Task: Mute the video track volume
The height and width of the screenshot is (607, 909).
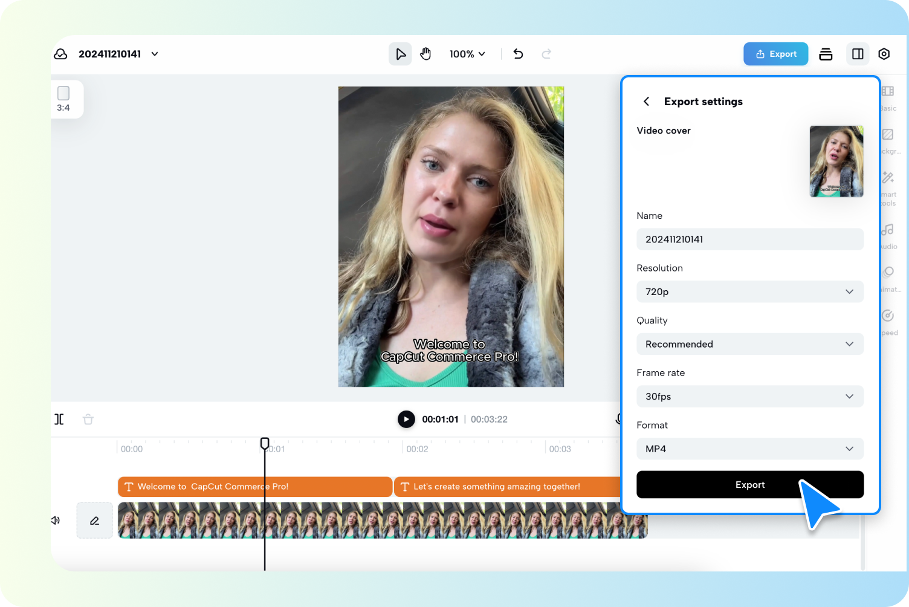Action: [56, 521]
